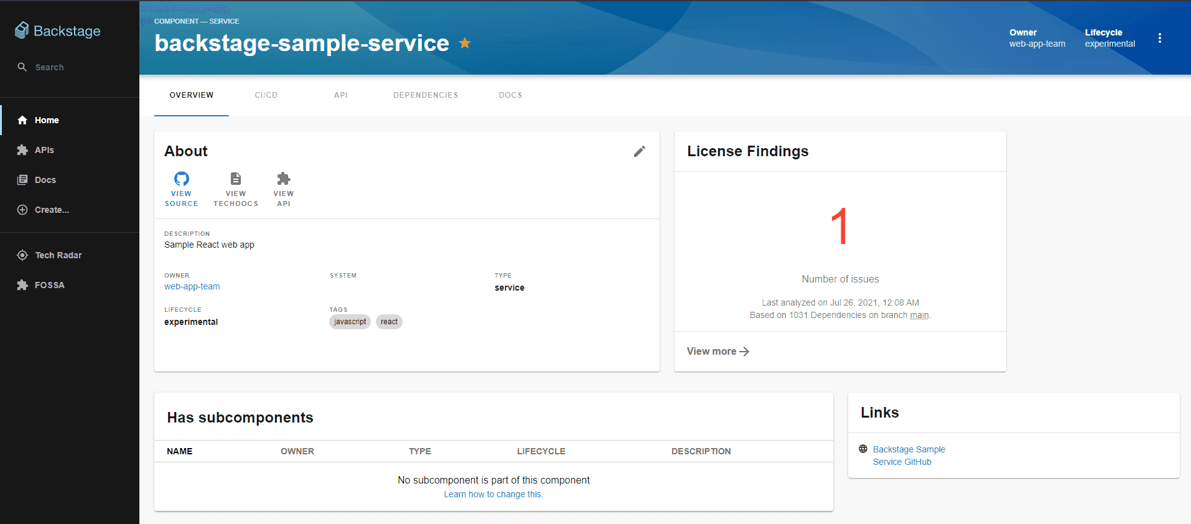This screenshot has height=524, width=1191.
Task: Open the main branch link
Action: [919, 316]
